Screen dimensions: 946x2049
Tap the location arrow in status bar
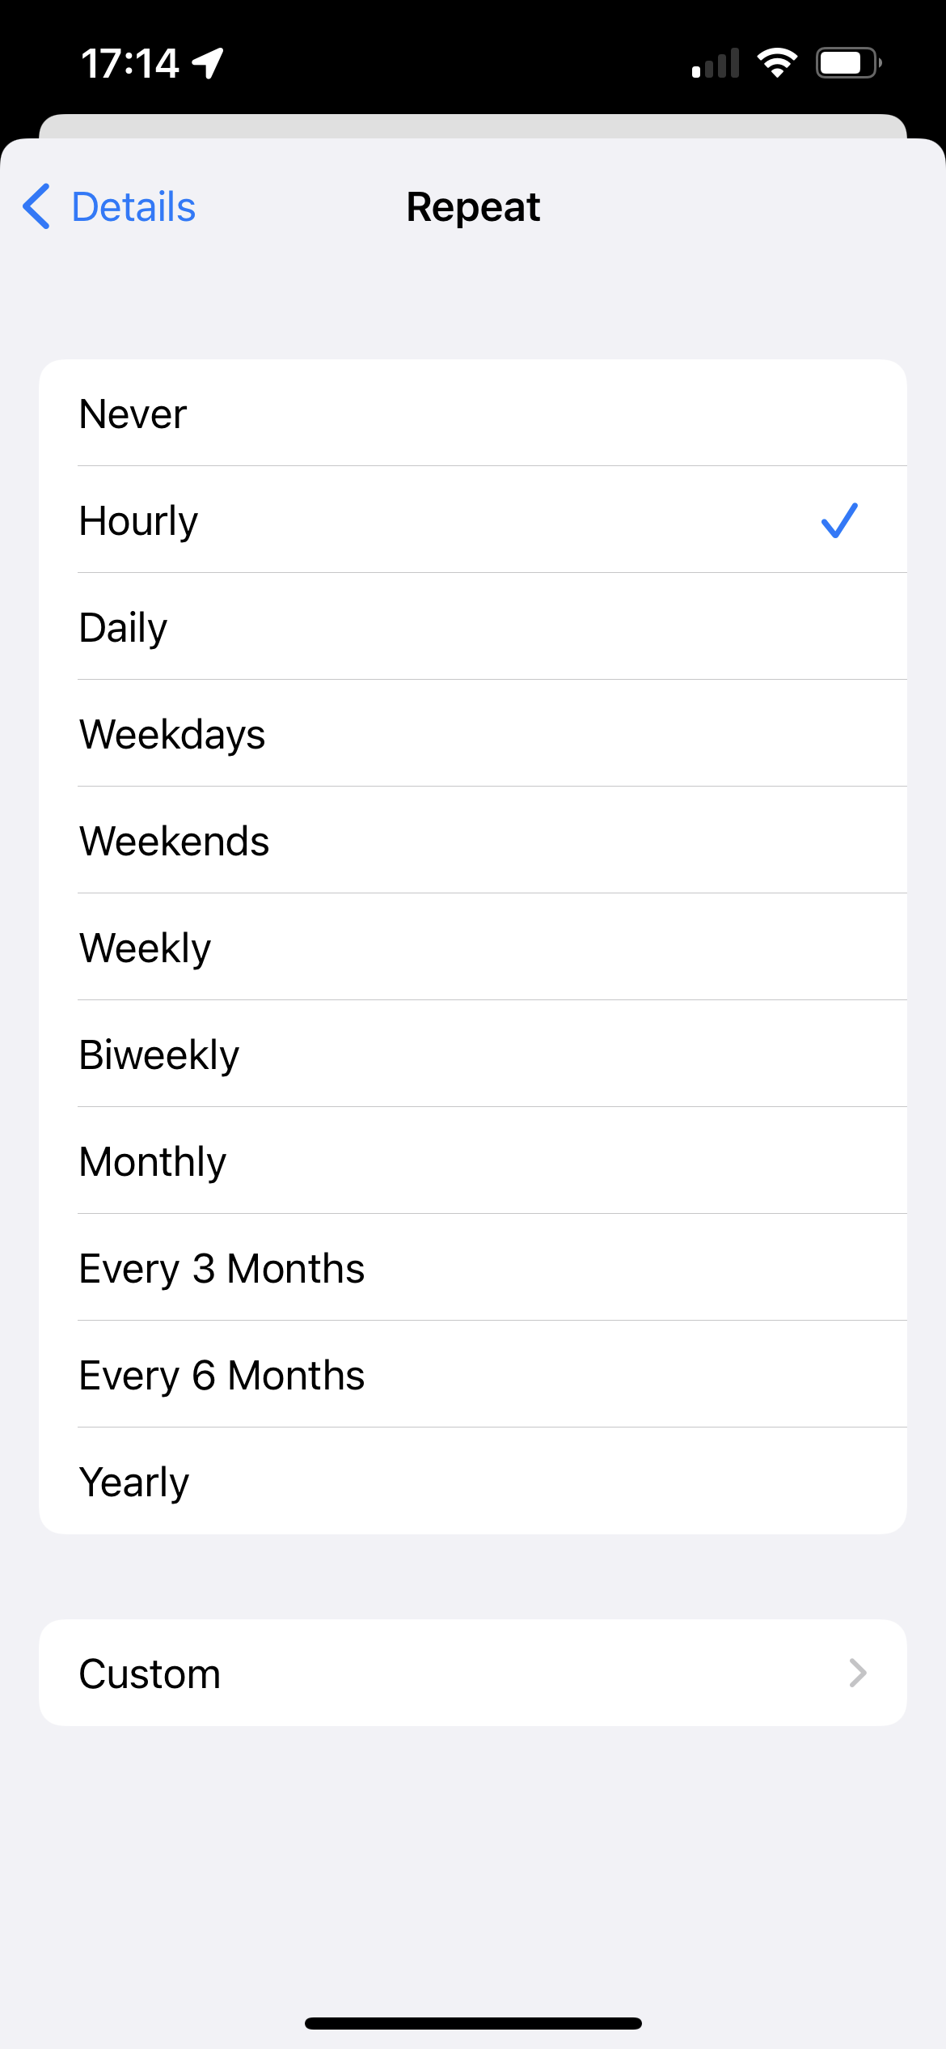coord(208,63)
